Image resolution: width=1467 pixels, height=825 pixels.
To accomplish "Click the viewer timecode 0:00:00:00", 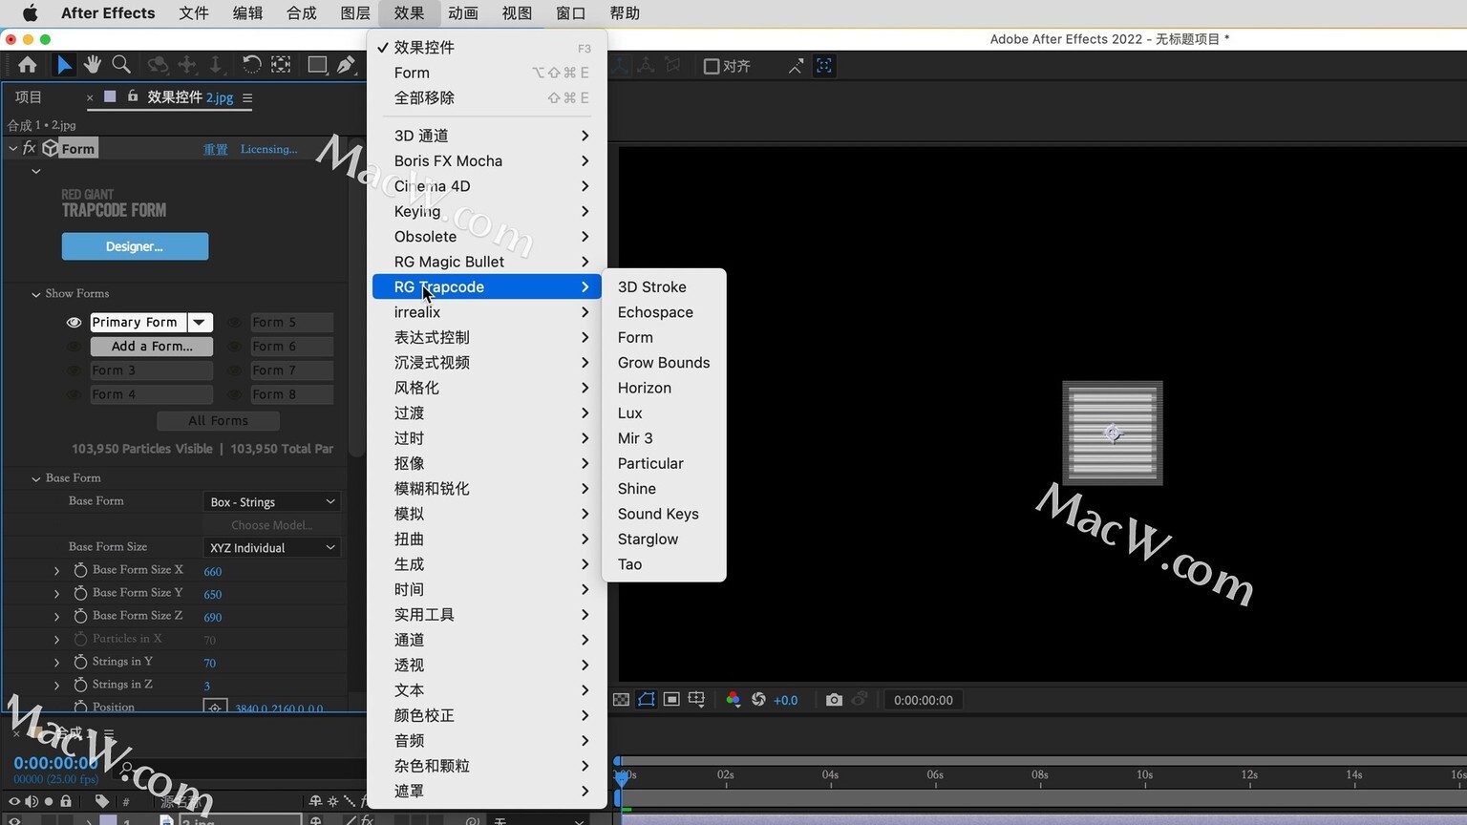I will (x=924, y=700).
